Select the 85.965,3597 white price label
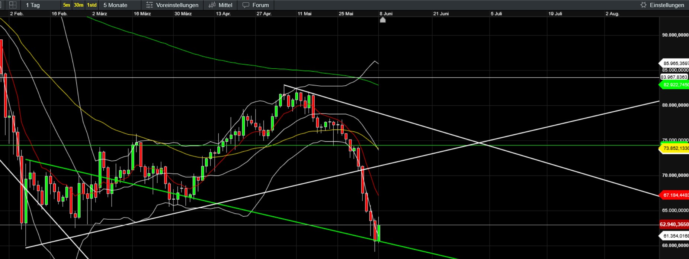This screenshot has width=689, height=259. click(x=674, y=63)
